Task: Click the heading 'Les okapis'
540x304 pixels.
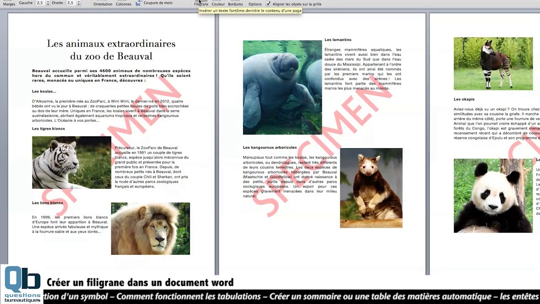Action: click(464, 99)
